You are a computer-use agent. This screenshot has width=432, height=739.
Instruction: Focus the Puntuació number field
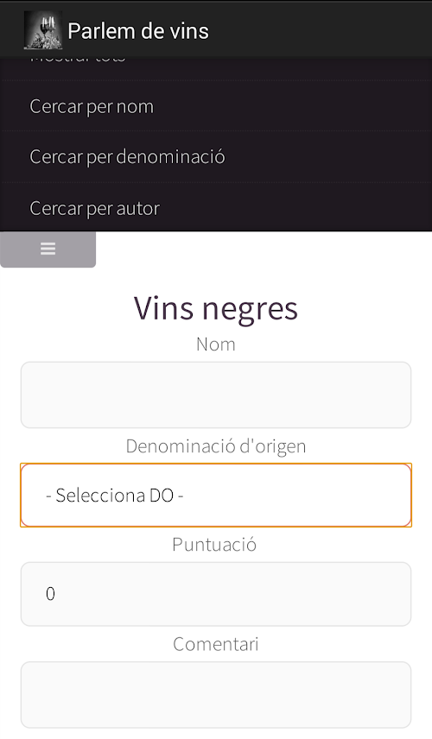[216, 594]
